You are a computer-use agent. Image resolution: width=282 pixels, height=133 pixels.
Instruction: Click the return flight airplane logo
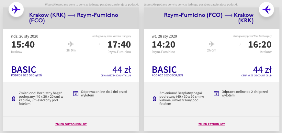click(267, 10)
